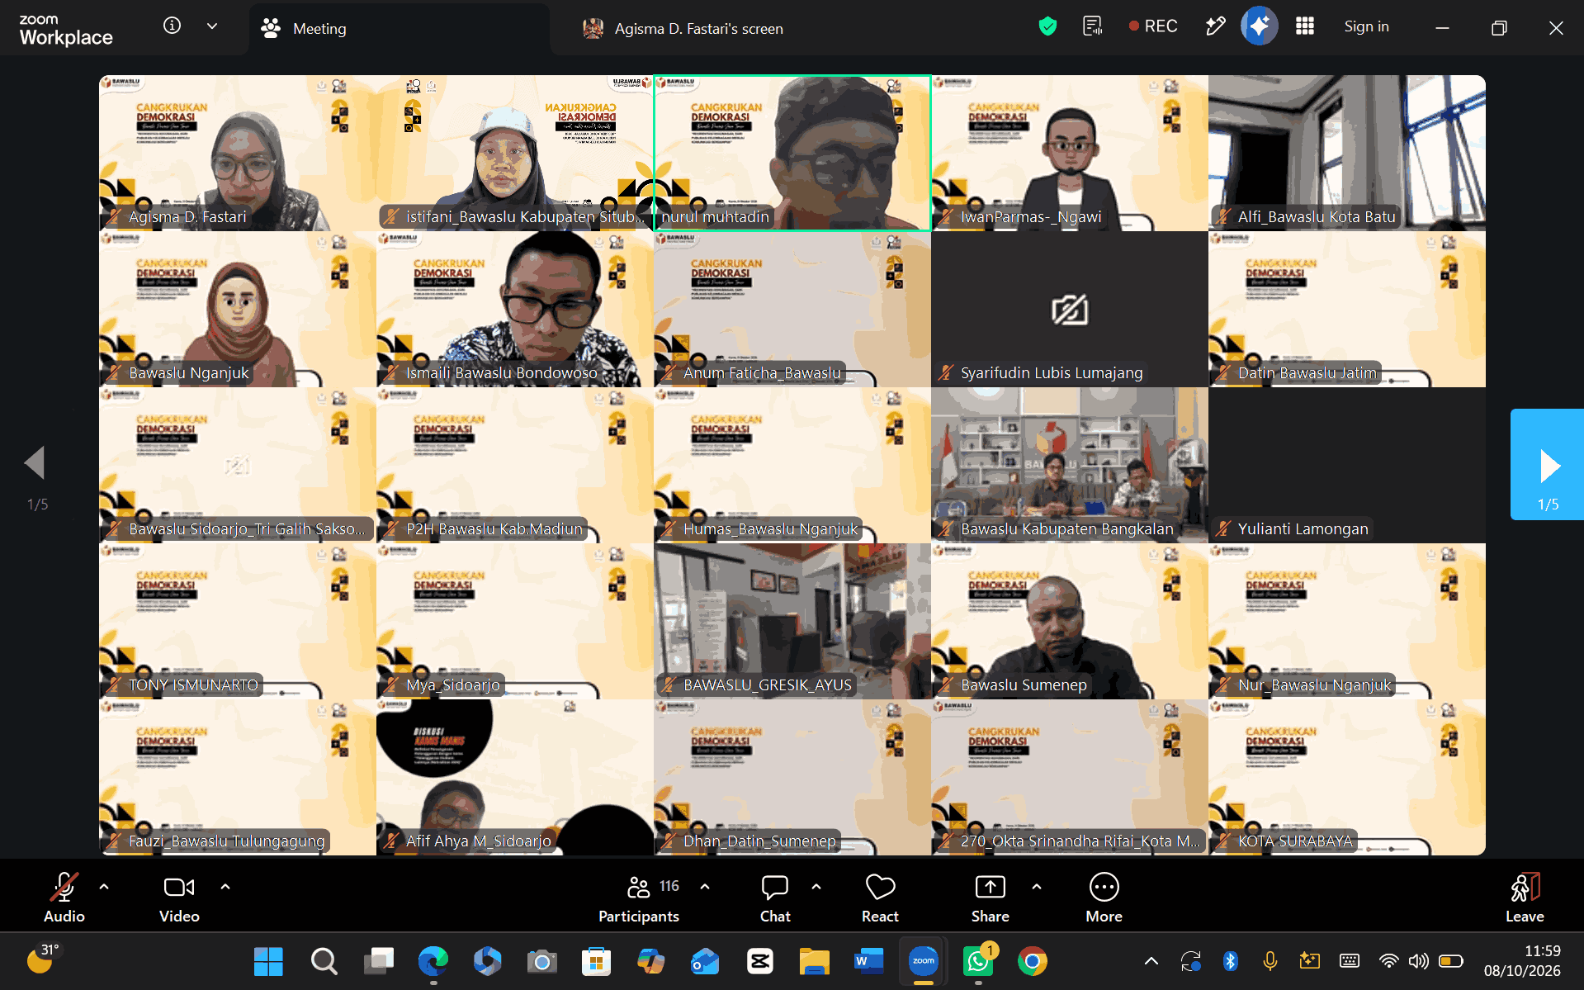Open the AI Companion sparkle icon
Viewport: 1584px width, 990px height.
click(x=1259, y=26)
